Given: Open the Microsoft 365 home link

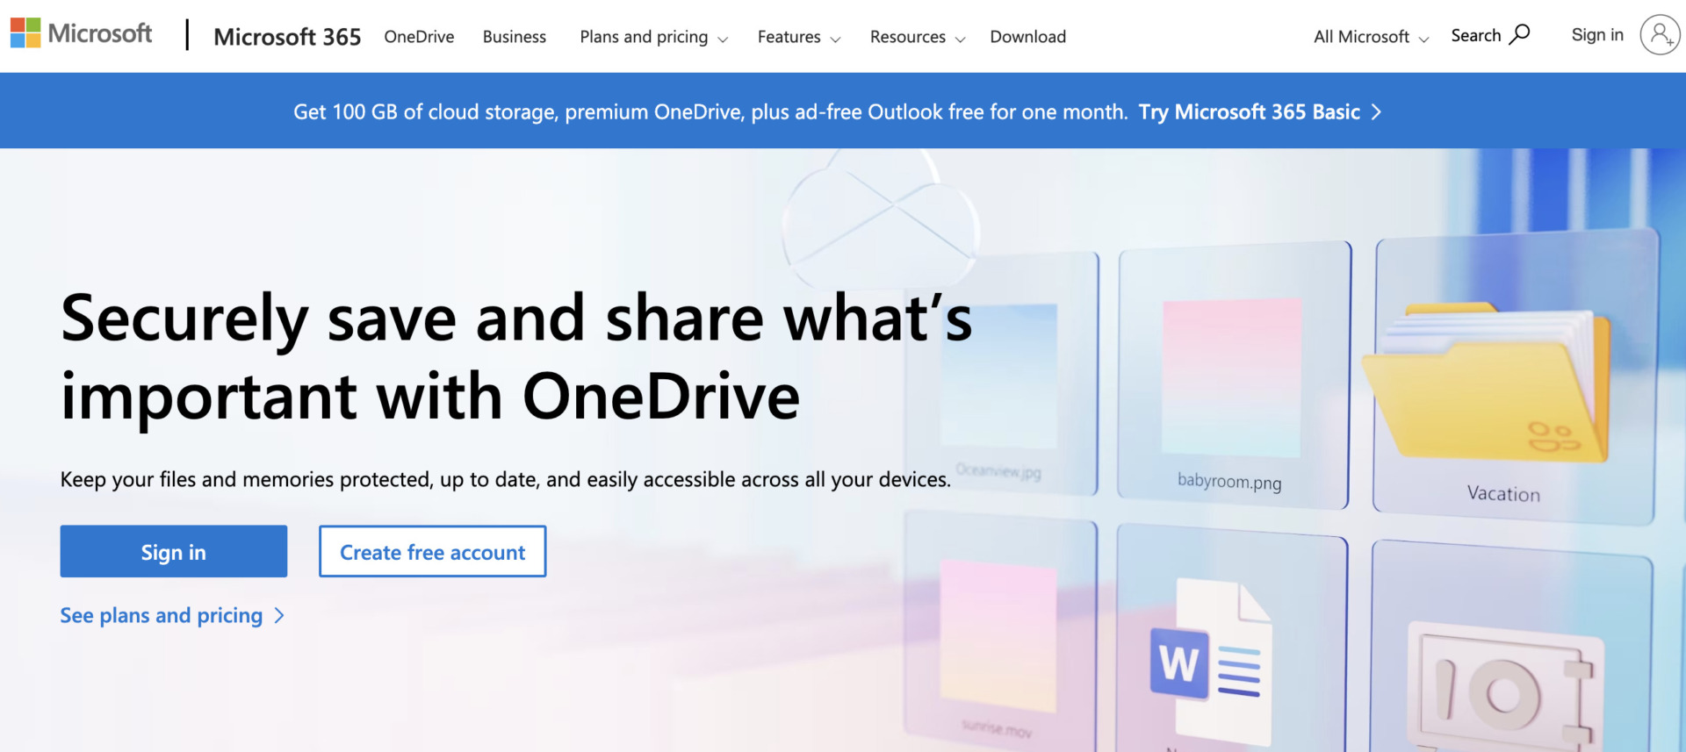Looking at the screenshot, I should pyautogui.click(x=287, y=37).
